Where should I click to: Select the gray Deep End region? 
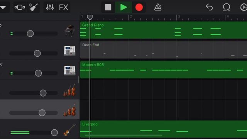(163, 50)
